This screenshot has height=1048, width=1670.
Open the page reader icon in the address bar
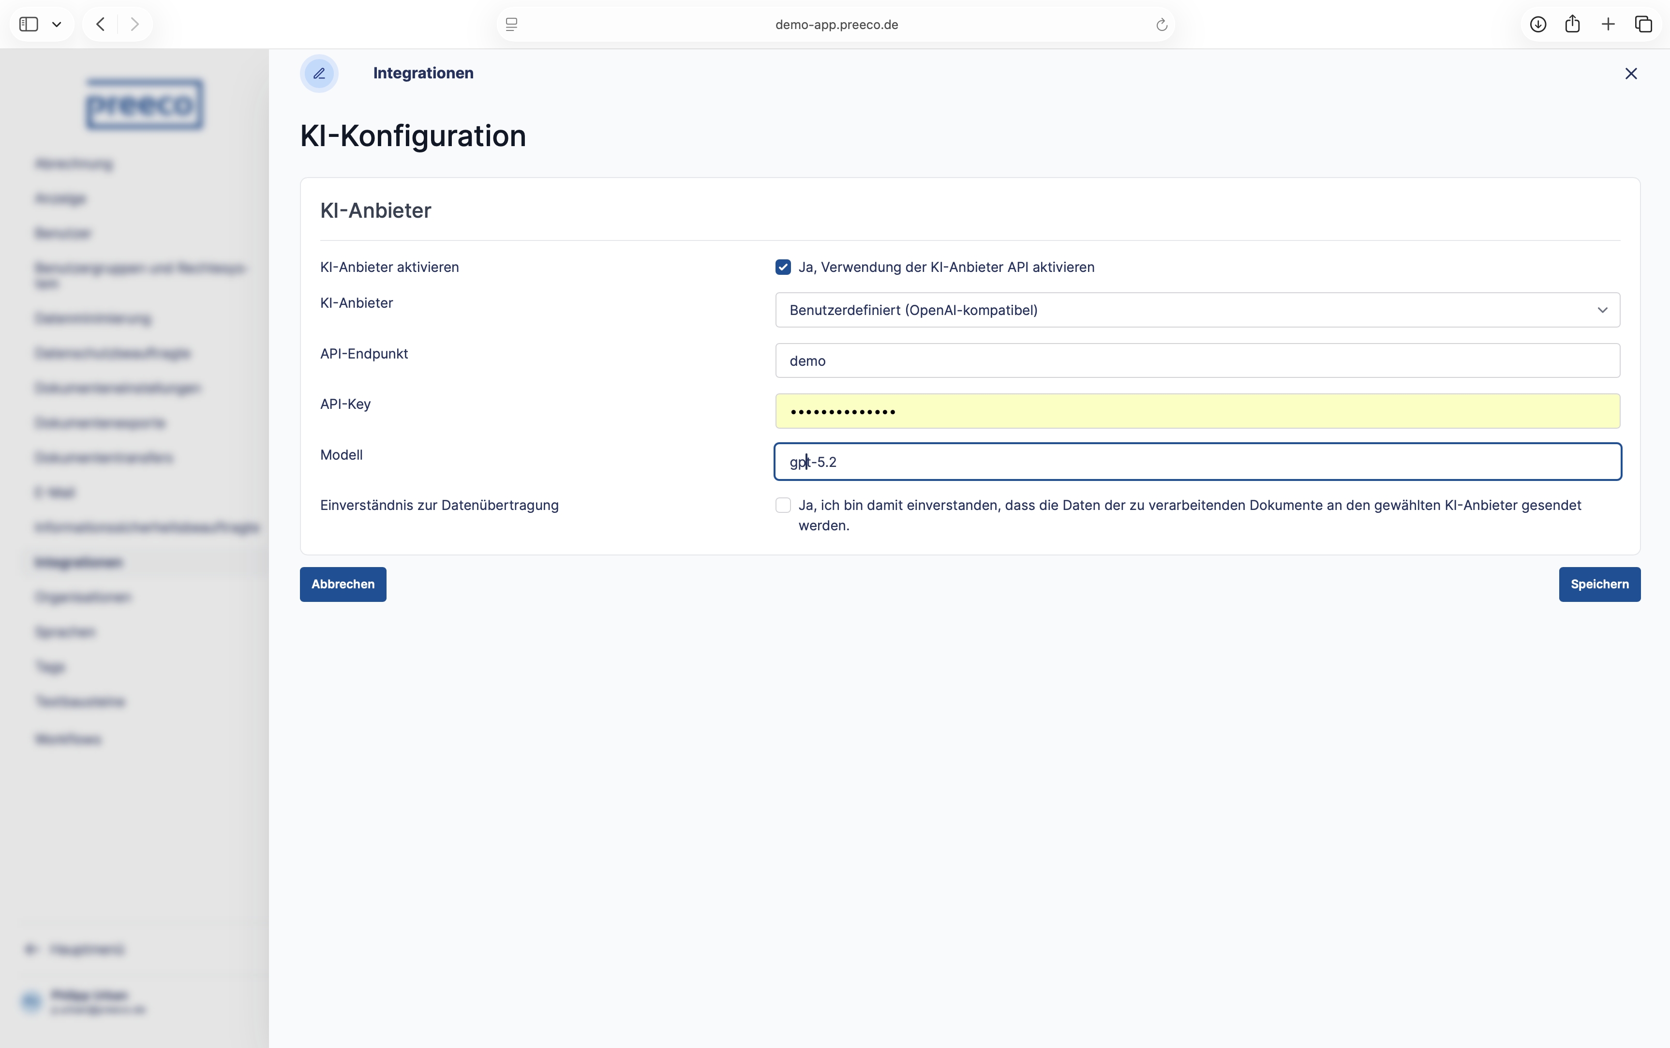511,24
